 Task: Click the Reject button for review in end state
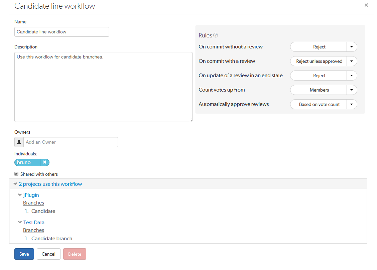319,76
